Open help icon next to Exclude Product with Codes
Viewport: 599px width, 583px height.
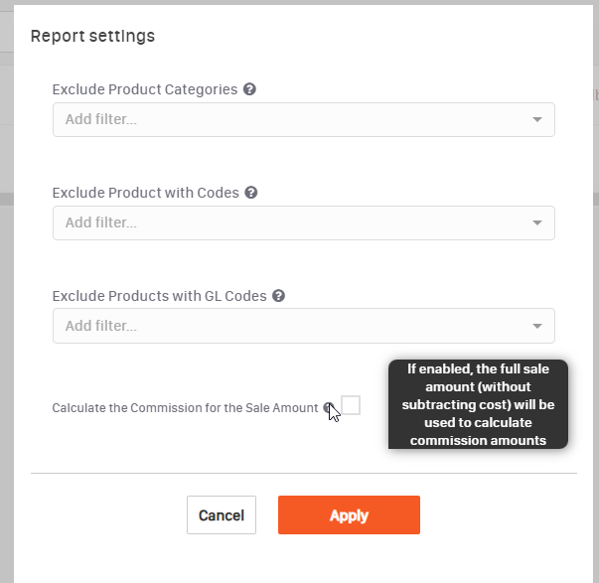click(251, 193)
